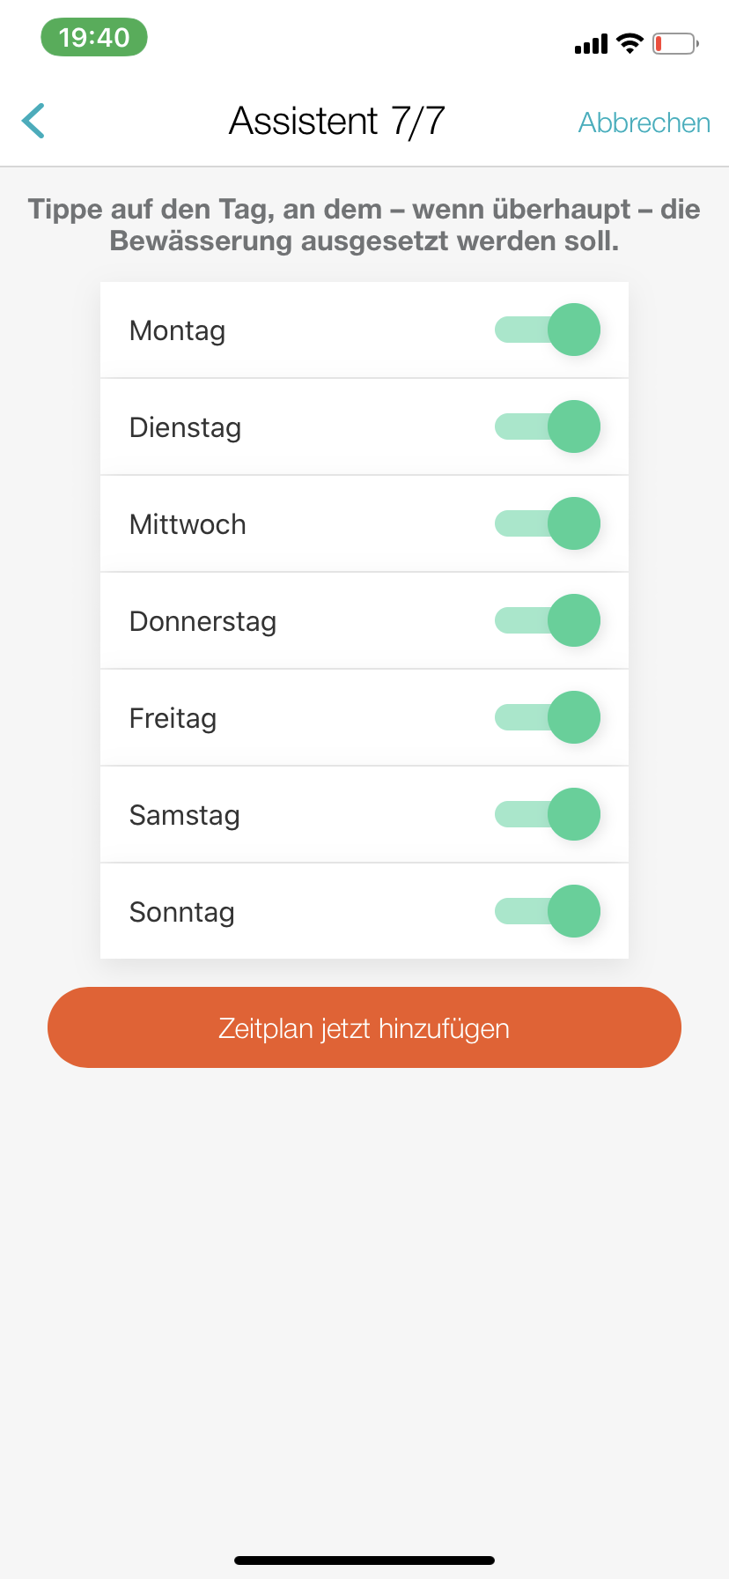Image resolution: width=729 pixels, height=1579 pixels.
Task: Tap the battery status icon
Action: pos(674,43)
